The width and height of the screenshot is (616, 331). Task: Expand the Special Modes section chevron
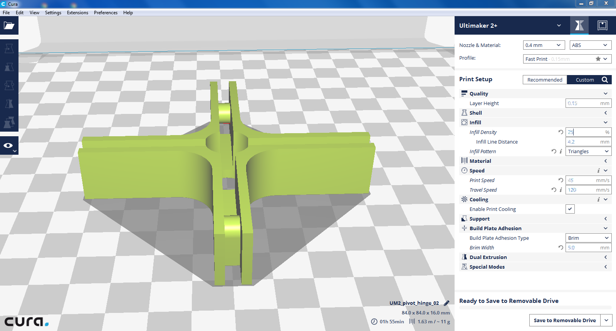click(606, 267)
